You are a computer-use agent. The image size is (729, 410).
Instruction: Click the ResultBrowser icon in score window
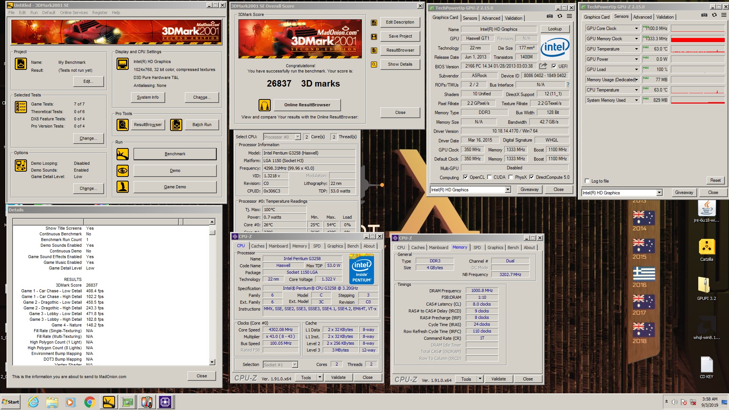tap(374, 50)
